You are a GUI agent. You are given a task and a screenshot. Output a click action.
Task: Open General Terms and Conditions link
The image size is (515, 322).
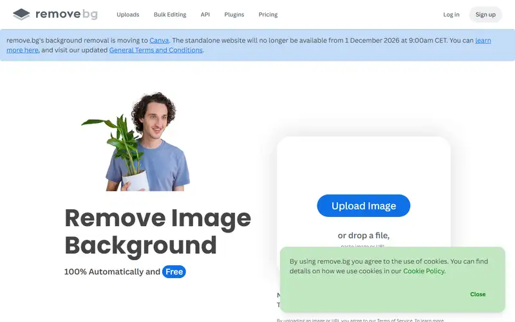point(156,50)
